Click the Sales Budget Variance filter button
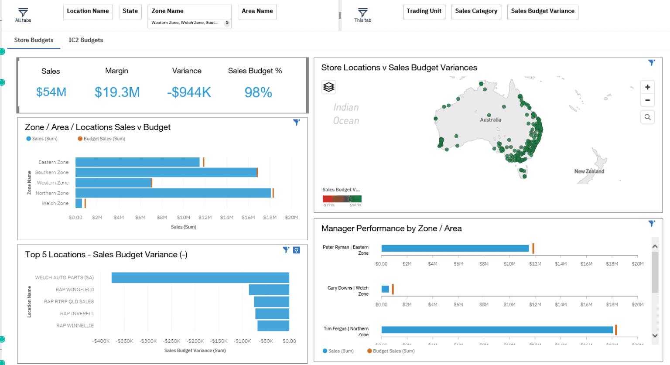 click(542, 12)
